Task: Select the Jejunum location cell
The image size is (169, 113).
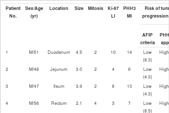Action: (59, 69)
